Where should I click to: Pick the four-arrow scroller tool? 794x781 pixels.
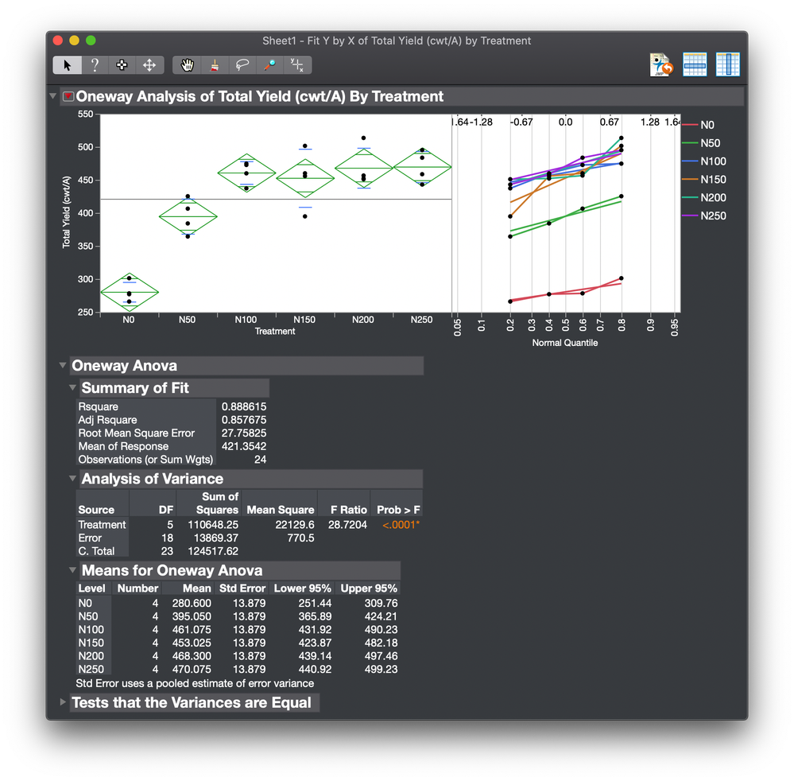[149, 65]
